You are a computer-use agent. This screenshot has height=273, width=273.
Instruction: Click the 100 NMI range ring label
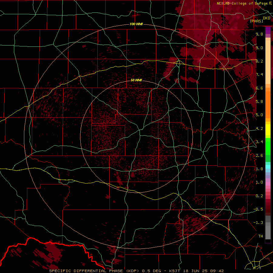pos(136,24)
